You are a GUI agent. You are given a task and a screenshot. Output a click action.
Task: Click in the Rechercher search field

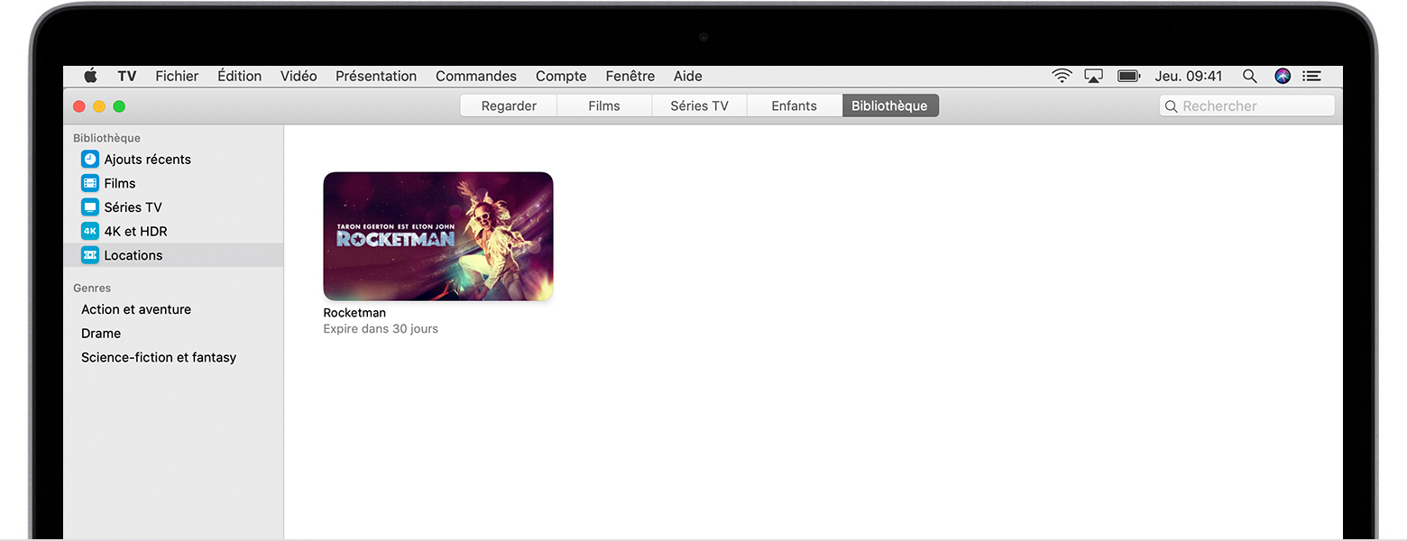(1254, 106)
